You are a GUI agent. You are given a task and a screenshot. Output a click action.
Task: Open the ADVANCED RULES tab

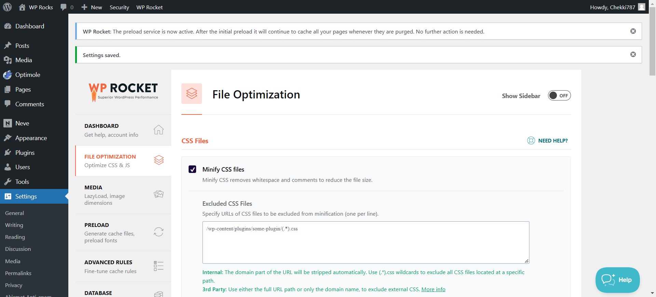tap(123, 266)
